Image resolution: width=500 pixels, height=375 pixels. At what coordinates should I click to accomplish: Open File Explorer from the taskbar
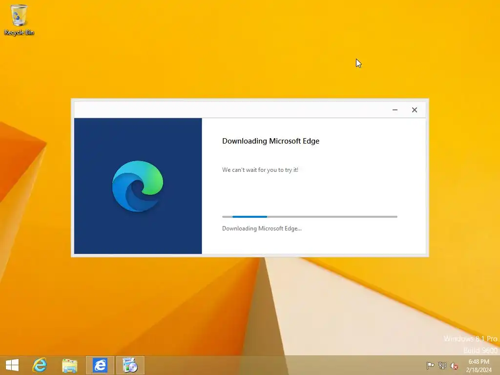click(x=69, y=365)
